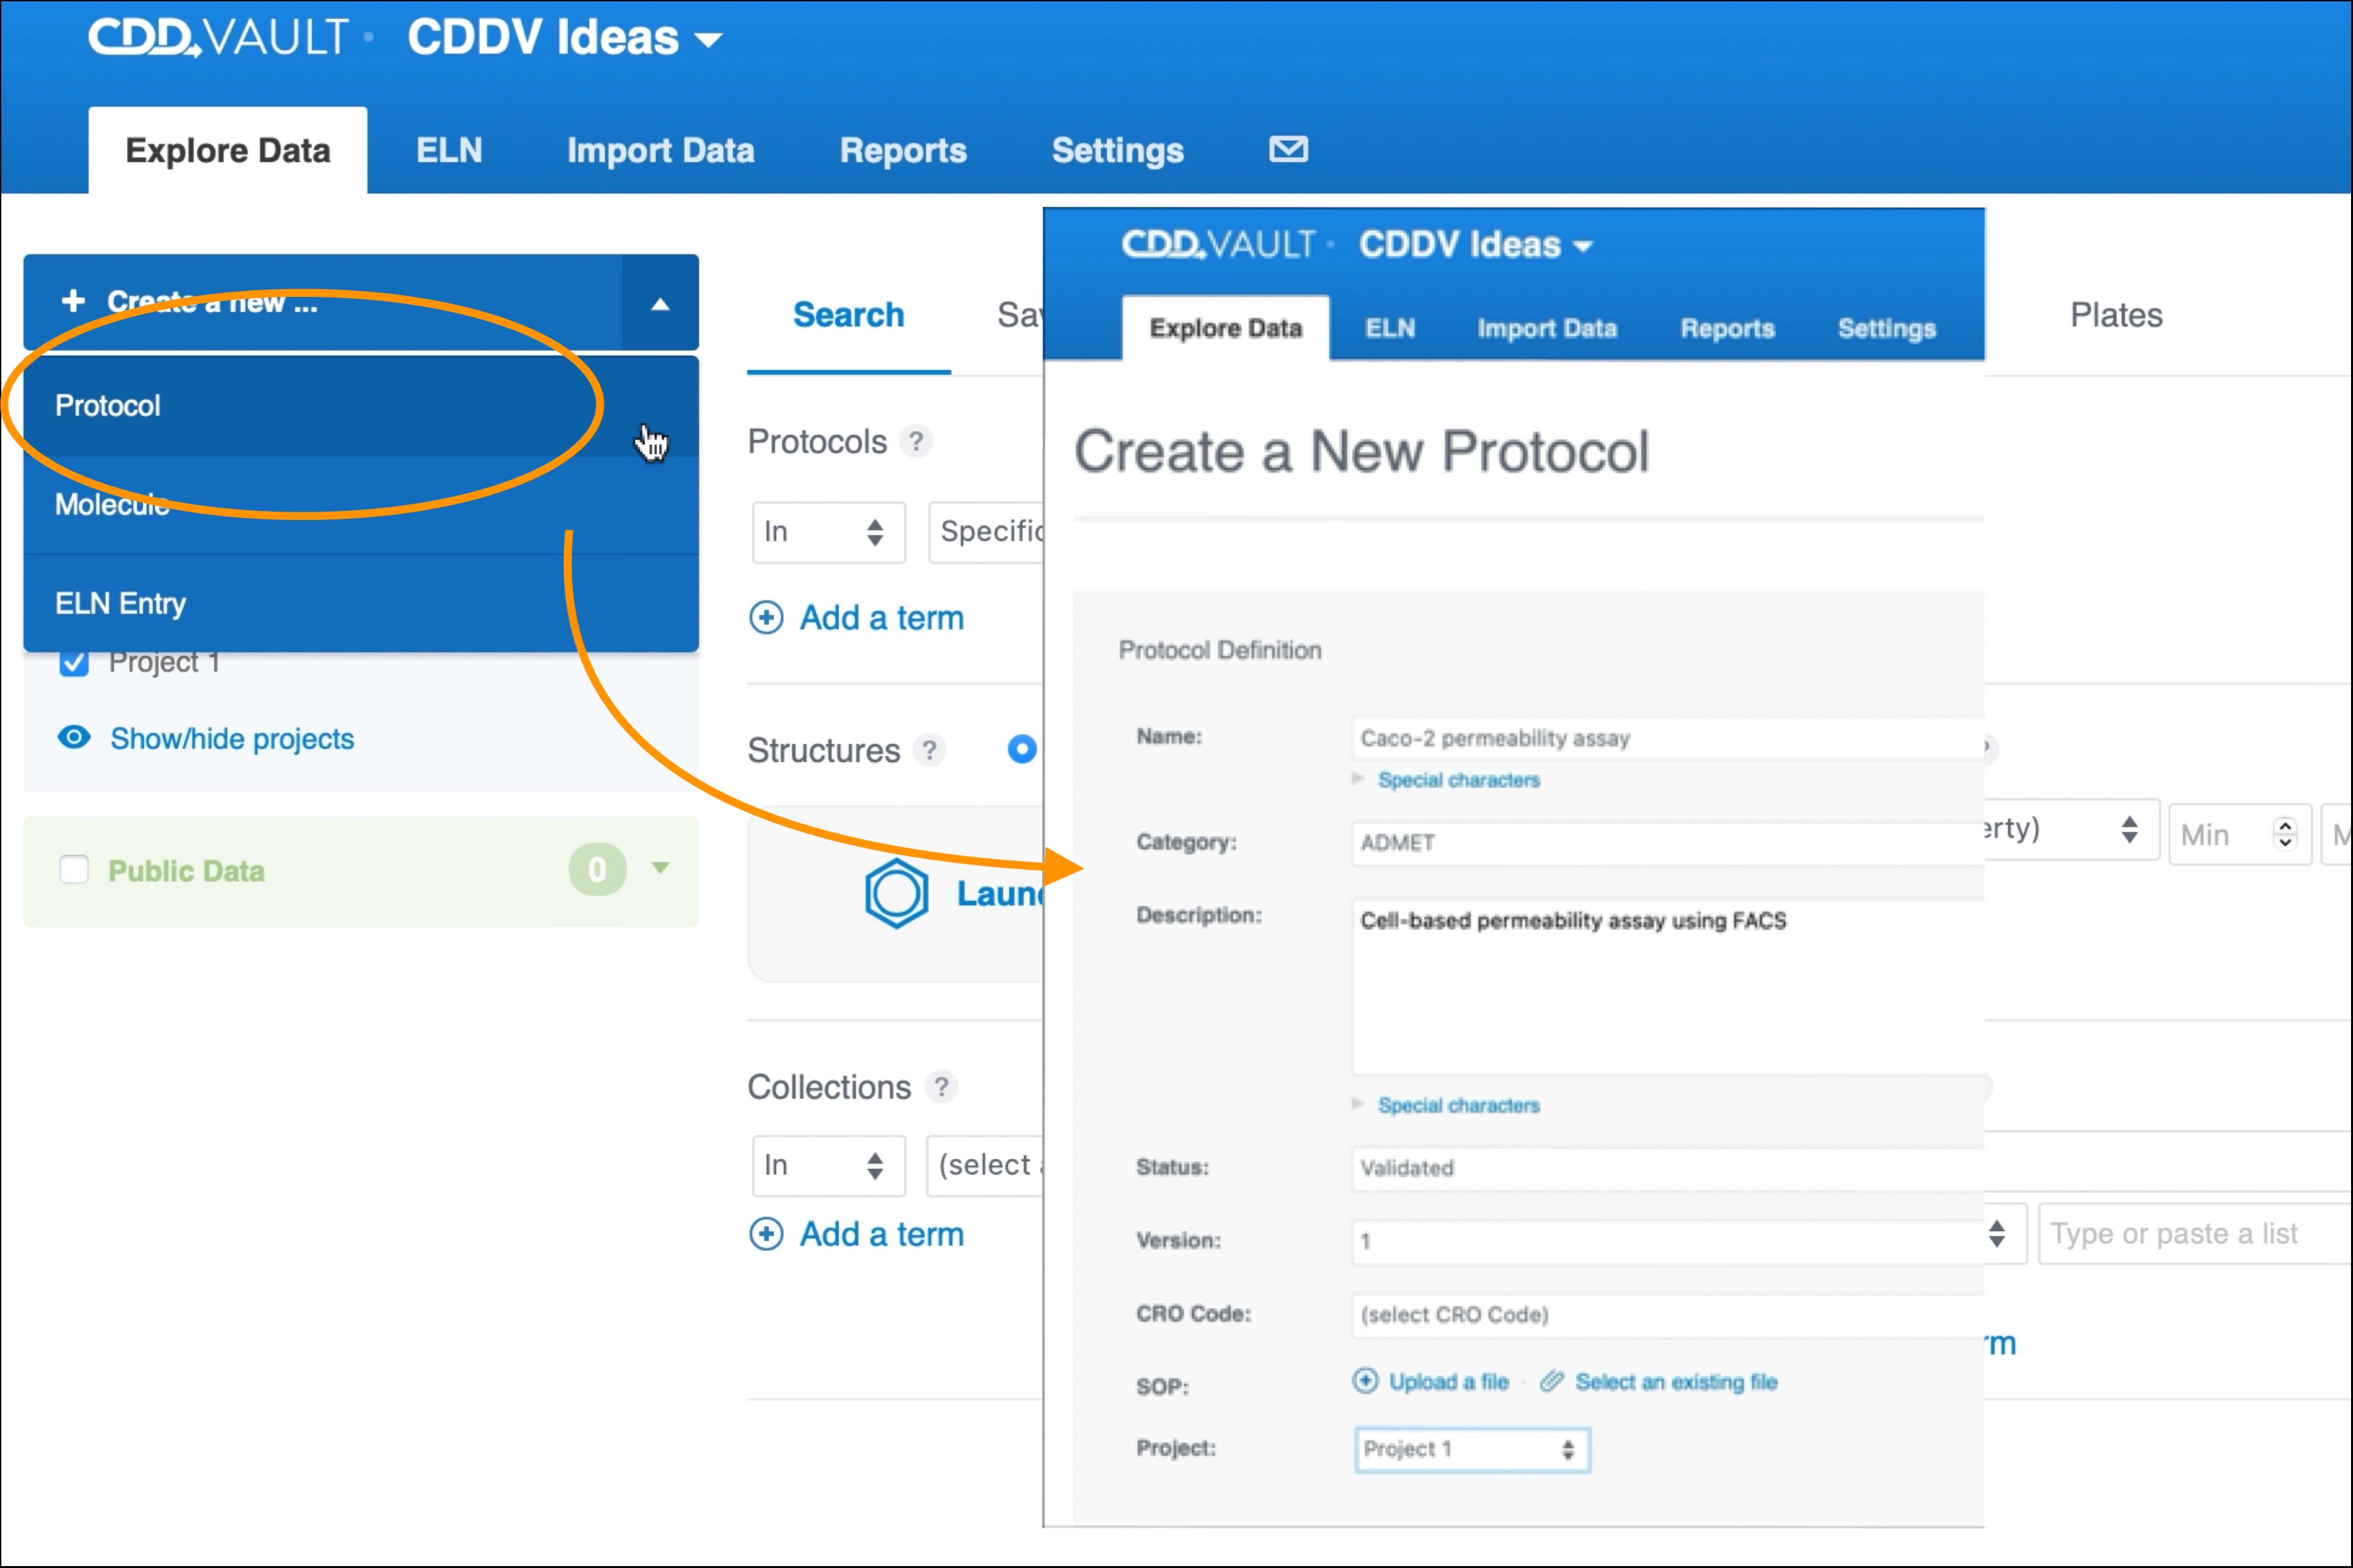The image size is (2353, 1568).
Task: Click the plus icon on Create a new button
Action: (73, 301)
